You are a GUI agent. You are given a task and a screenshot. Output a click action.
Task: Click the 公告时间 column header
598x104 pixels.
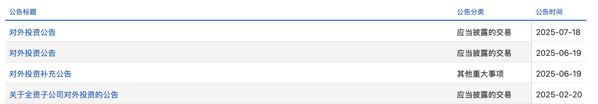pyautogui.click(x=549, y=12)
